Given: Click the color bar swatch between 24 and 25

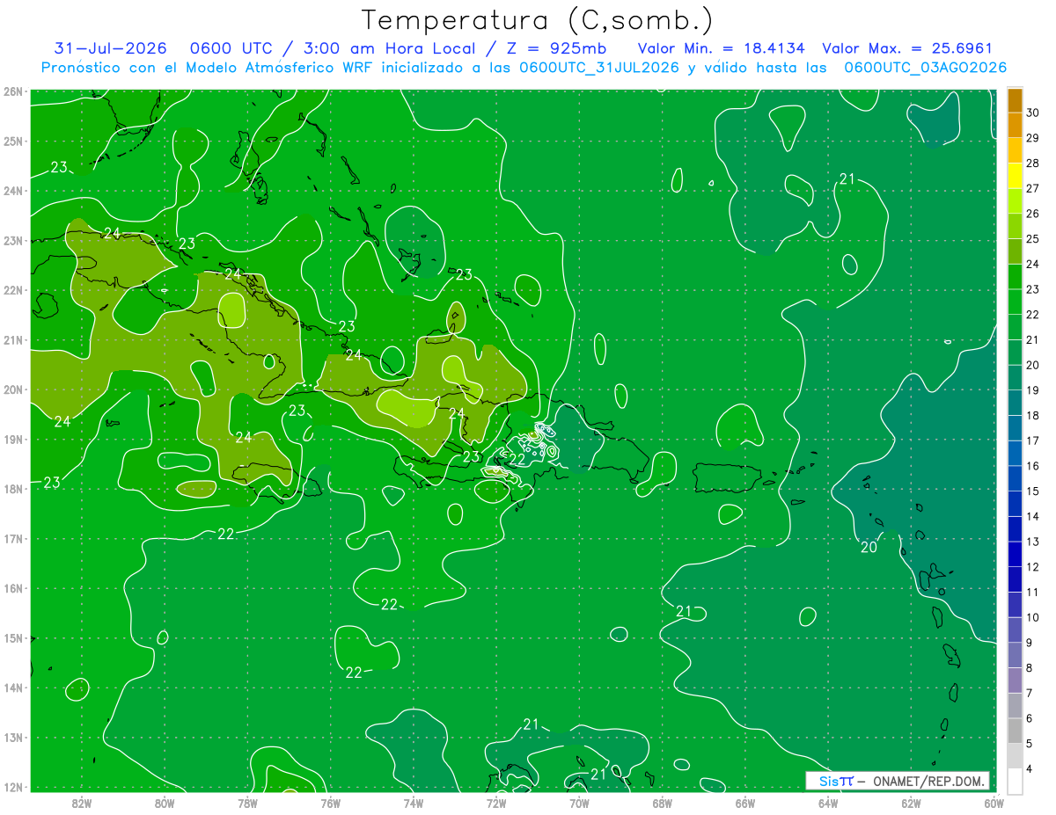Looking at the screenshot, I should [x=1015, y=251].
